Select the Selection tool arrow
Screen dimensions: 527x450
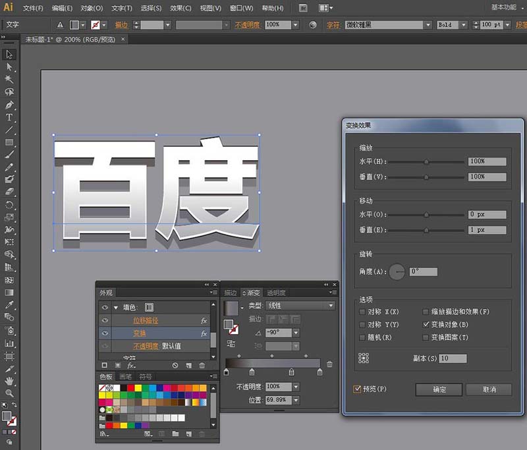tap(9, 55)
